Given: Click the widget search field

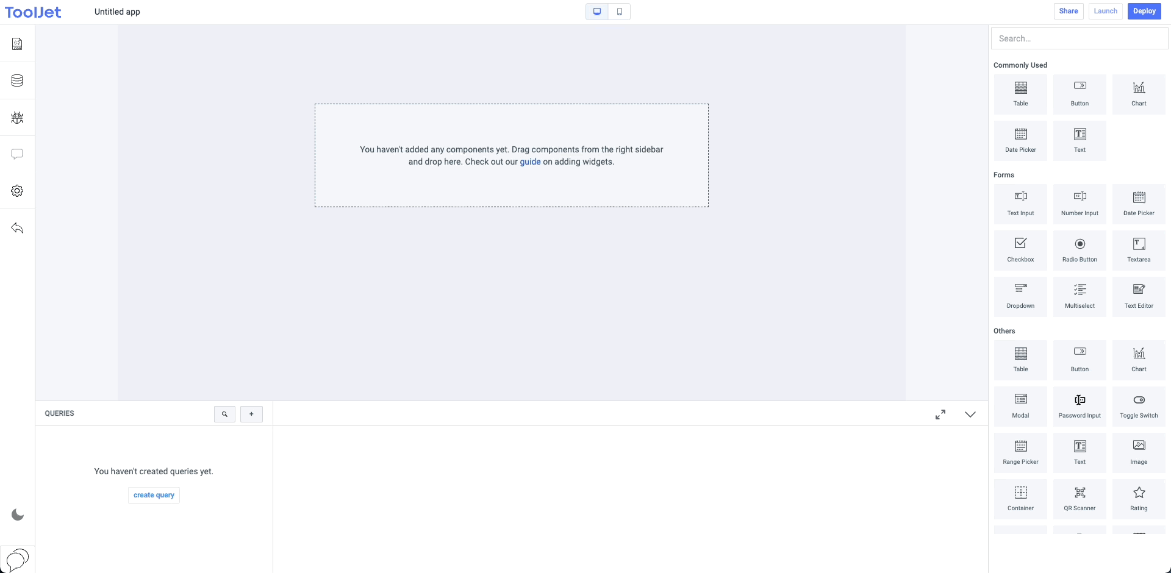Looking at the screenshot, I should (x=1080, y=38).
